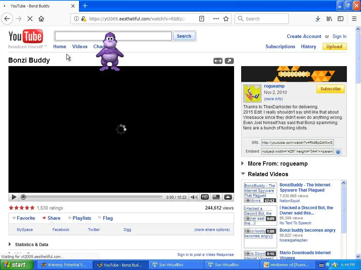The image size is (361, 270).
Task: Click the rogueamp channel avatar
Action: click(252, 94)
